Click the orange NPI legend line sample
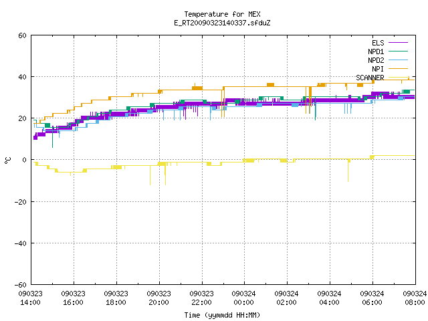Image resolution: width=428 pixels, height=321 pixels. click(x=399, y=69)
